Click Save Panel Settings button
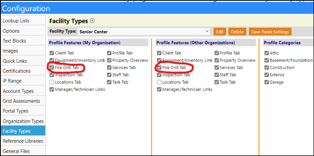The image size is (314, 156). point(270,32)
